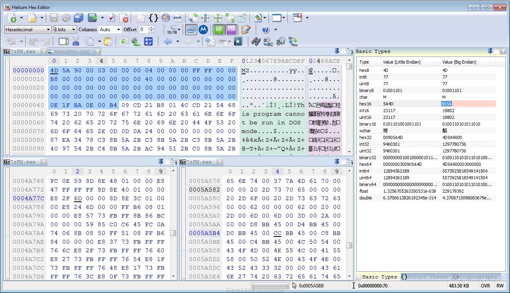
Task: Click the pin icon of Basic Types panel
Action: coord(490,51)
